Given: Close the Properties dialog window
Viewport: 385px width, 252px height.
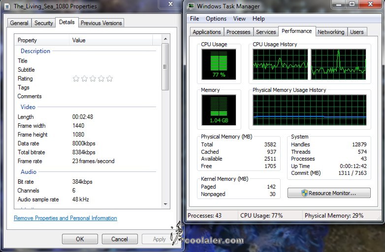Looking at the screenshot, I should click(170, 4).
